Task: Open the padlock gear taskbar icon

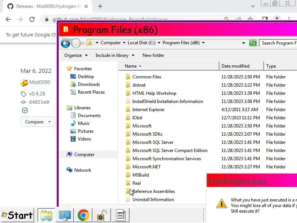Action: pos(102,215)
